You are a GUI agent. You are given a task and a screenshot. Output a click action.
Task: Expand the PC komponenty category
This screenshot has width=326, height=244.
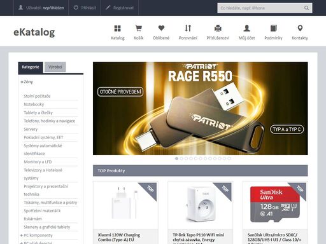coord(22,235)
